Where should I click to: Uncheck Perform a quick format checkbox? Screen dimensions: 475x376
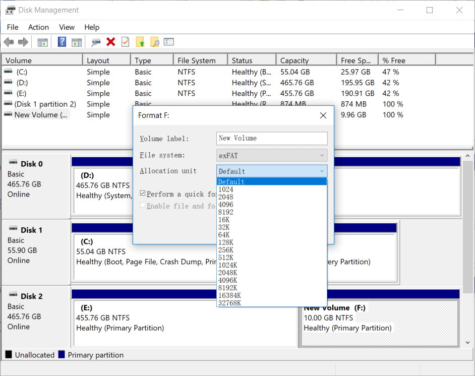pyautogui.click(x=143, y=194)
